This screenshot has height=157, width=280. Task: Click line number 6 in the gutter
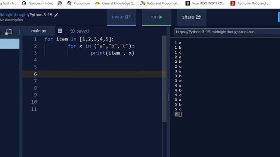[x=35, y=74]
